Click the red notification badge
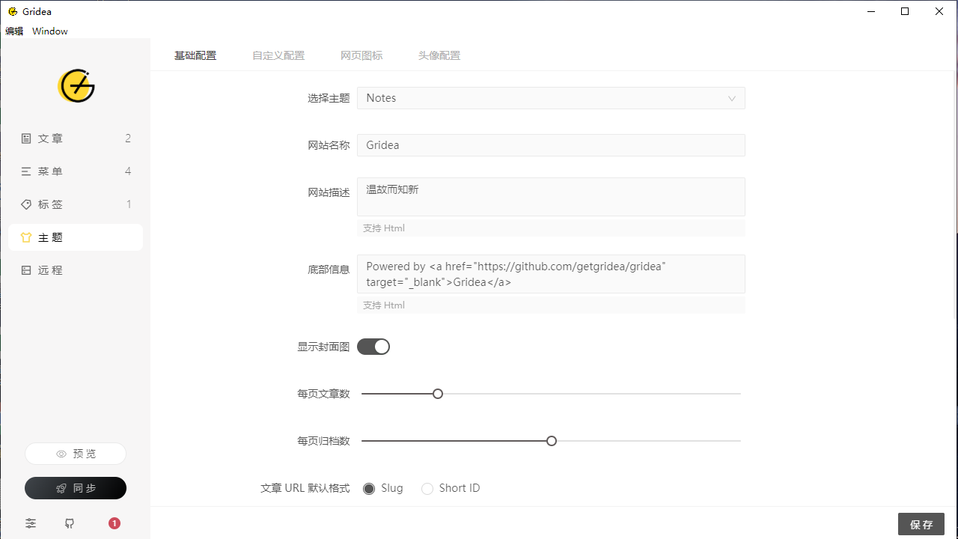 [114, 523]
